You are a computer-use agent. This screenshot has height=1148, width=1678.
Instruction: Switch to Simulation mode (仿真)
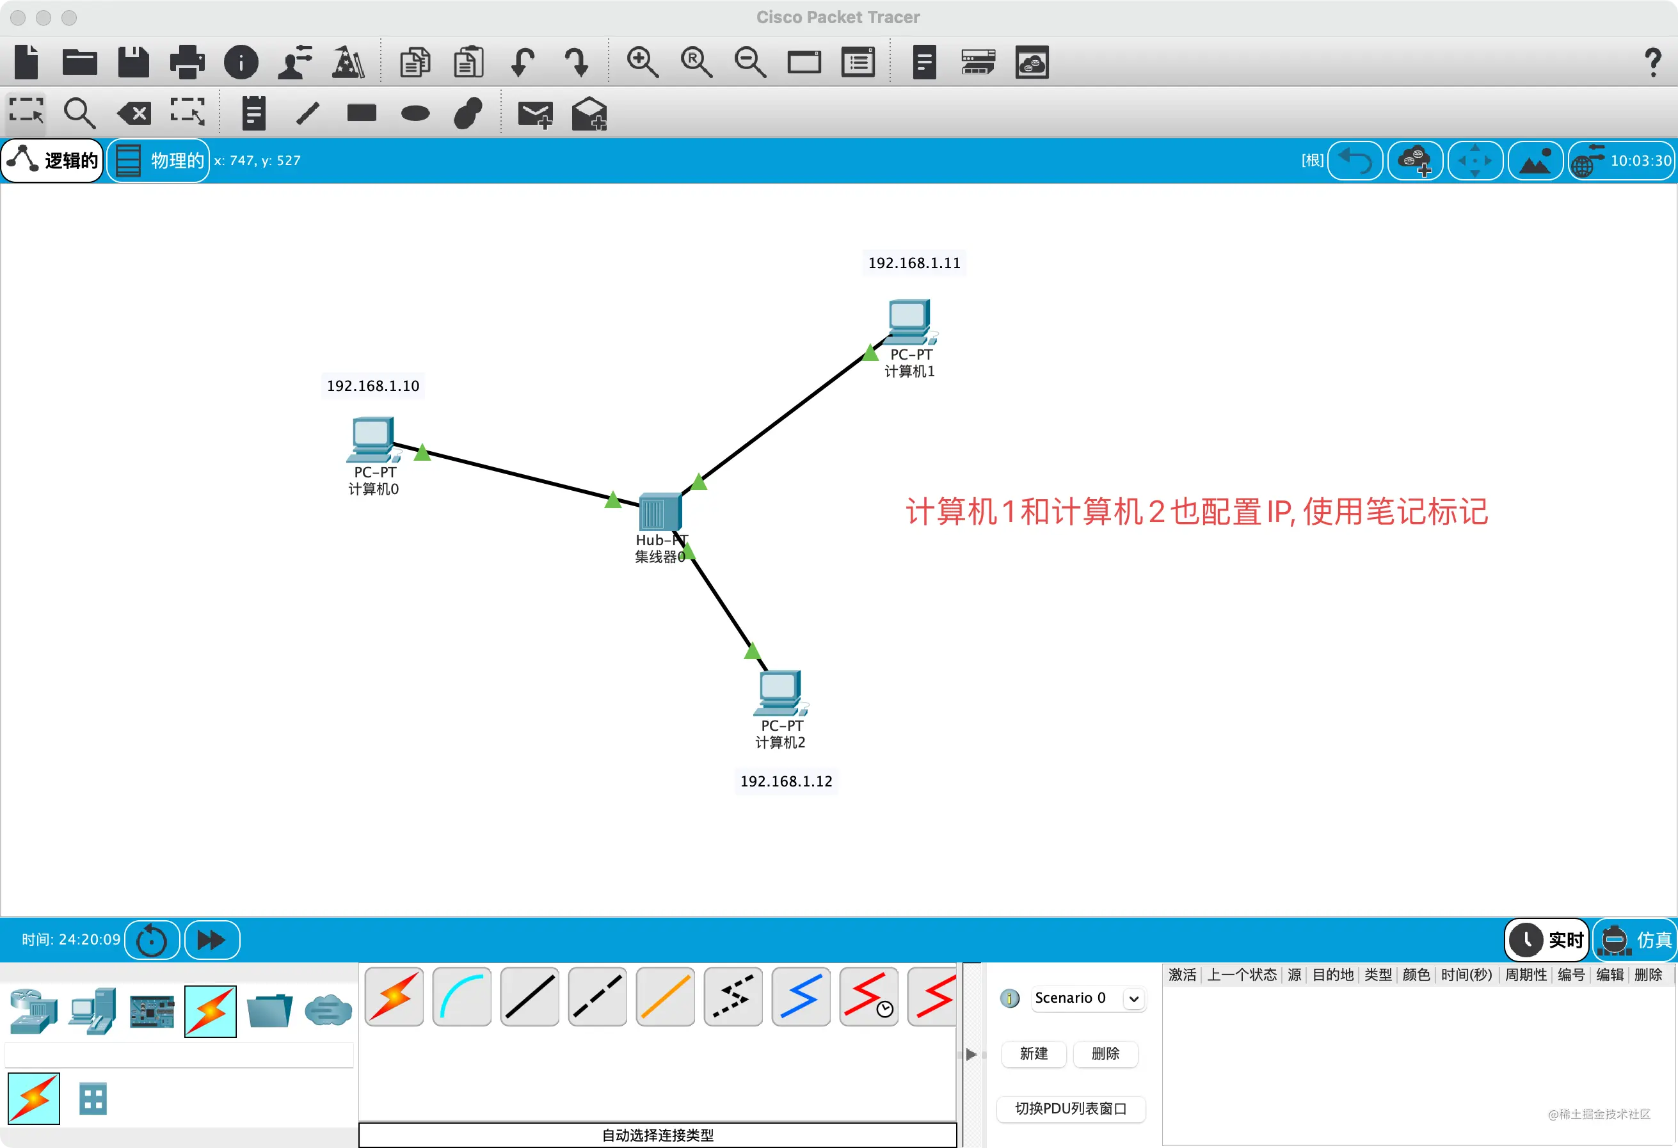[1634, 939]
